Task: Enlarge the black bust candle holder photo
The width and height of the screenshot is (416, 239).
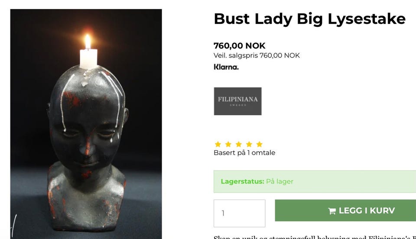Action: 86,124
